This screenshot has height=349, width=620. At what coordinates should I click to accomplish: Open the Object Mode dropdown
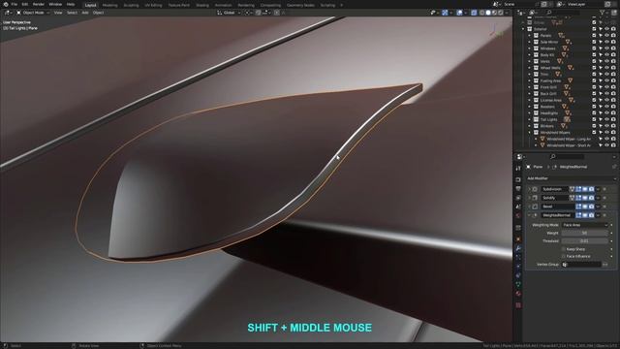(33, 13)
